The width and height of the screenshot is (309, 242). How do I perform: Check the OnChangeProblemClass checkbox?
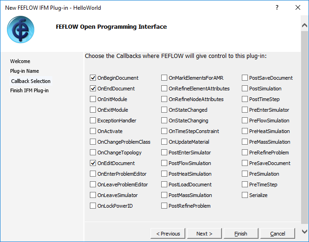(x=93, y=142)
